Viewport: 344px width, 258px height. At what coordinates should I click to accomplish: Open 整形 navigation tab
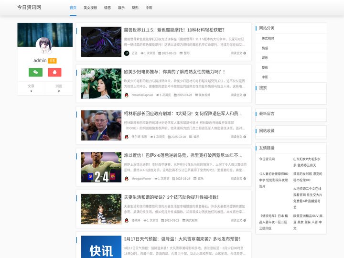click(135, 8)
